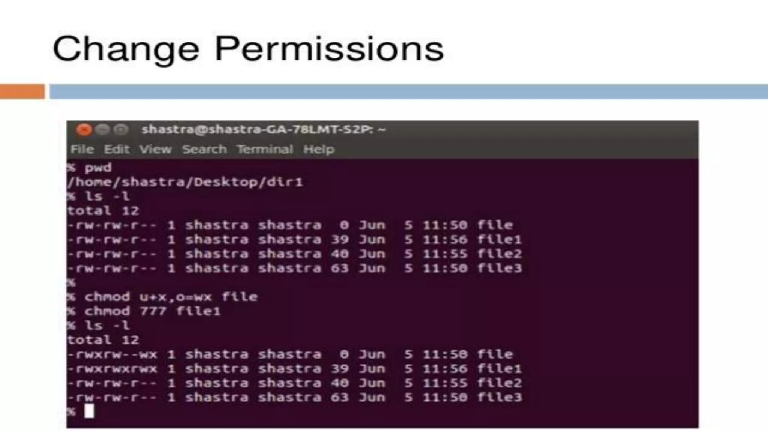
Task: Open the Help menu
Action: [319, 149]
